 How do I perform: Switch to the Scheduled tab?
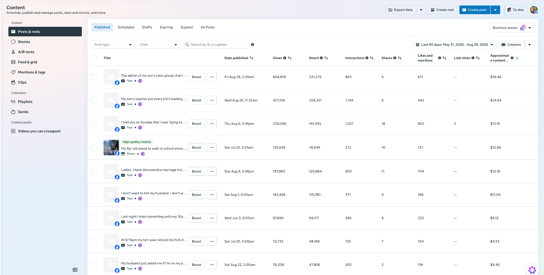[126, 27]
